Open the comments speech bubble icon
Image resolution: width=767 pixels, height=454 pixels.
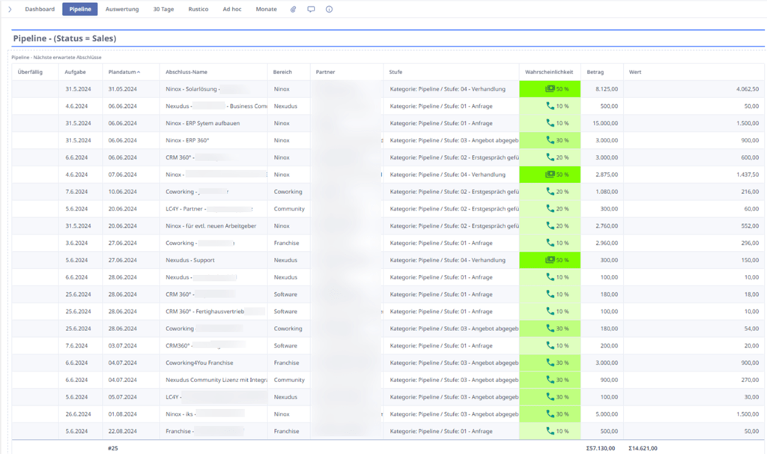coord(311,10)
